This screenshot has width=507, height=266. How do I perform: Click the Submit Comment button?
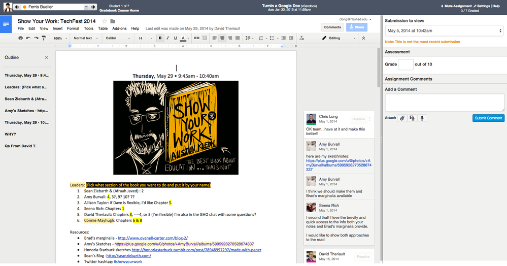pyautogui.click(x=488, y=118)
